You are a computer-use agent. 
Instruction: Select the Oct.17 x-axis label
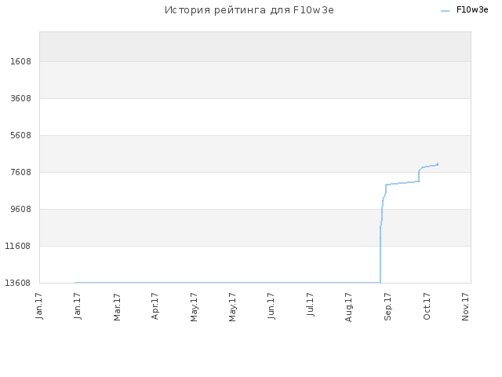click(427, 306)
